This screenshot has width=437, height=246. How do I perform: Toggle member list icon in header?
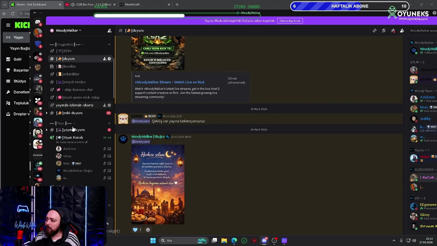pos(402,30)
